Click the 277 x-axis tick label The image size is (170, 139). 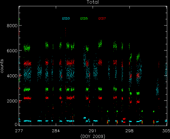(19, 131)
